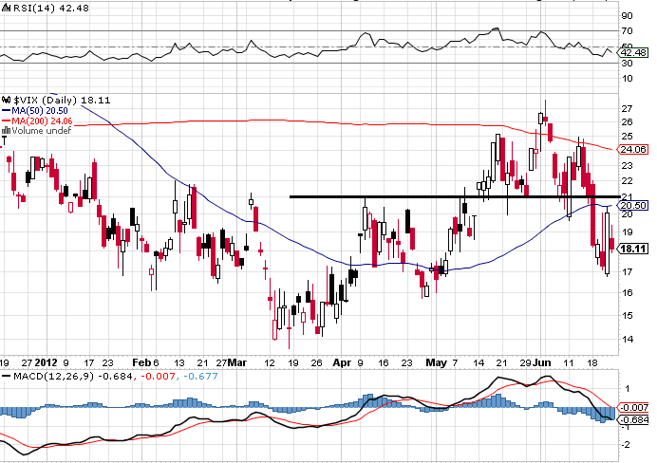Image resolution: width=657 pixels, height=463 pixels.
Task: Click the 20.50 blue price tag on axis
Action: 632,206
